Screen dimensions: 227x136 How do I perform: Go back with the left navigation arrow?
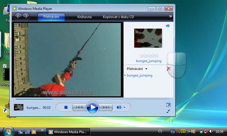click(x=18, y=17)
